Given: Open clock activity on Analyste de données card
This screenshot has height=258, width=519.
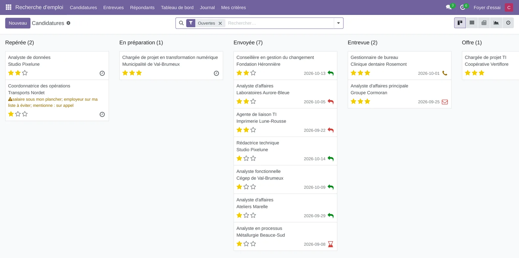Looking at the screenshot, I should click(102, 73).
